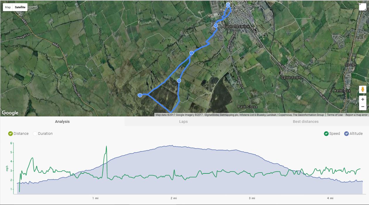Click Report a map error link
The height and width of the screenshot is (205, 369).
pyautogui.click(x=356, y=115)
